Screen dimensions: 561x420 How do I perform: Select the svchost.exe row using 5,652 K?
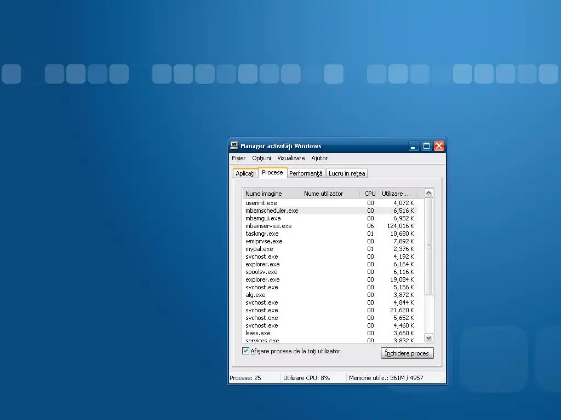pyautogui.click(x=329, y=318)
